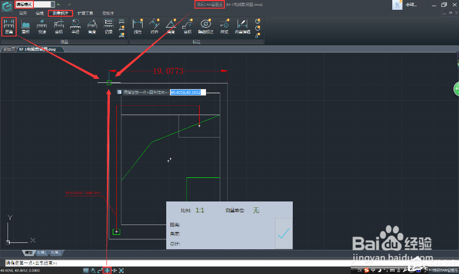
Task: Toggle 中 Chinese input mode indicator
Action: [373, 270]
